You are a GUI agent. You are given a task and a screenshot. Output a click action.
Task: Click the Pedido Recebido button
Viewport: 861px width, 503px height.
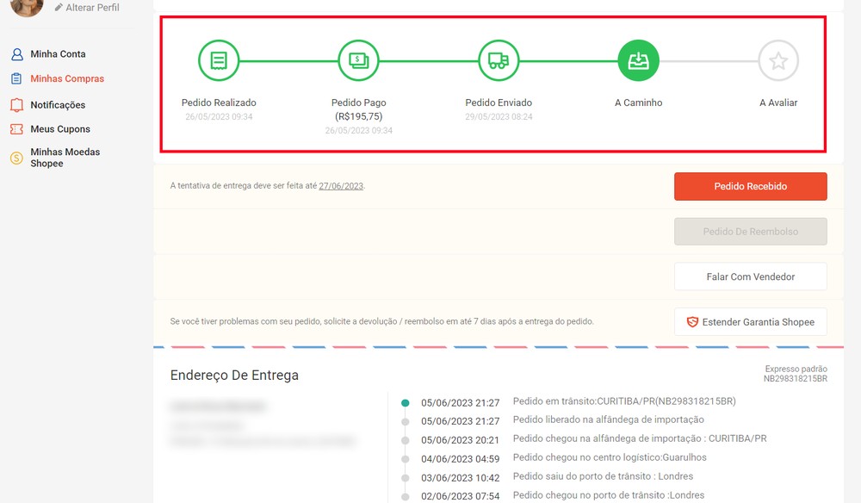tap(751, 186)
